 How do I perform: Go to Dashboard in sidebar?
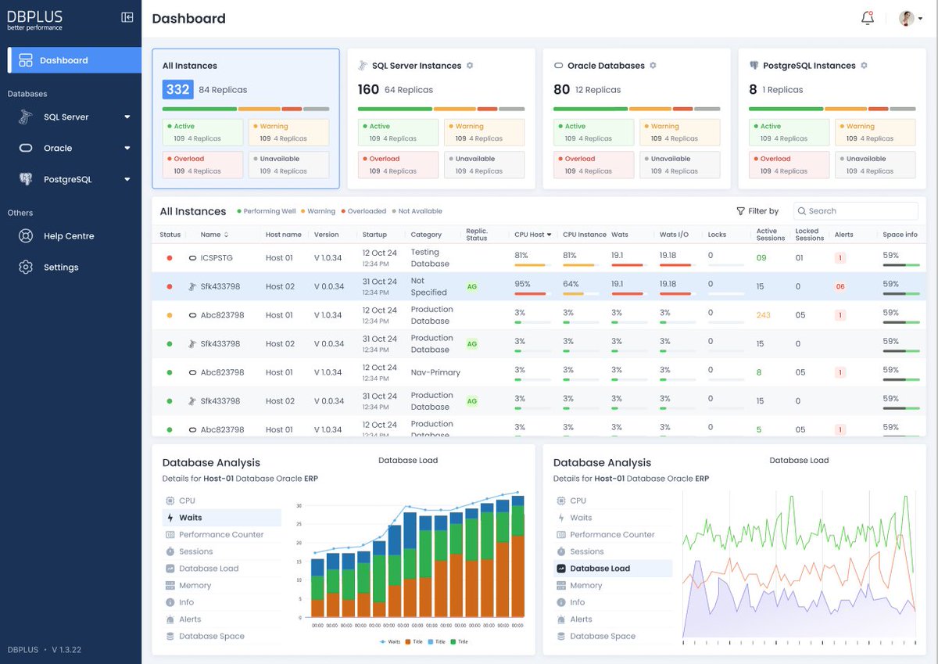(x=74, y=60)
